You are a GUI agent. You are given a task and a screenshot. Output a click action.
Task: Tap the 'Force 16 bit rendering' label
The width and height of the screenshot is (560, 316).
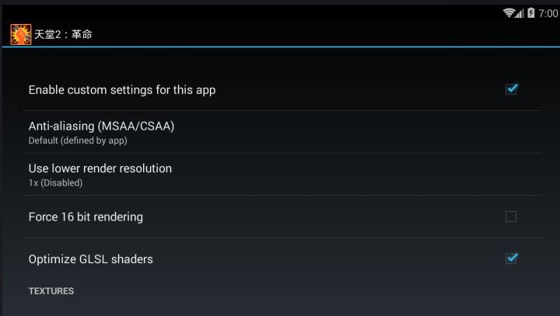tap(86, 217)
